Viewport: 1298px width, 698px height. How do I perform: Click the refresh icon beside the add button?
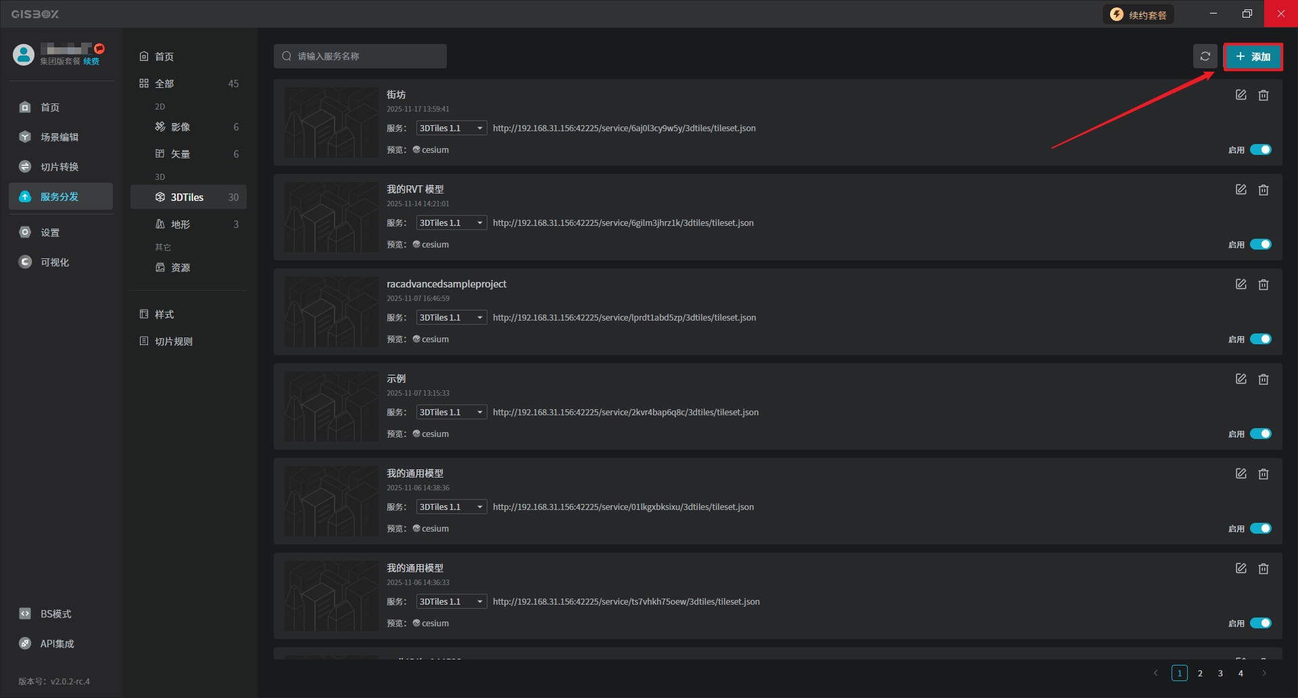1205,57
